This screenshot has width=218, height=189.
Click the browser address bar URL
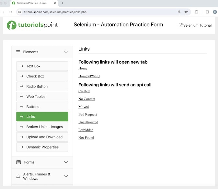pos(55,12)
